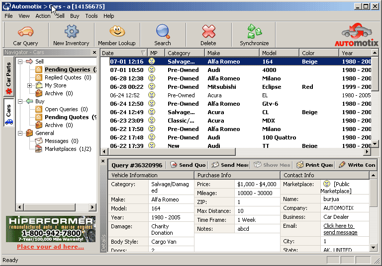Image resolution: width=382 pixels, height=266 pixels.
Task: Click query list vertical scroll down arrow
Action: pyautogui.click(x=375, y=144)
